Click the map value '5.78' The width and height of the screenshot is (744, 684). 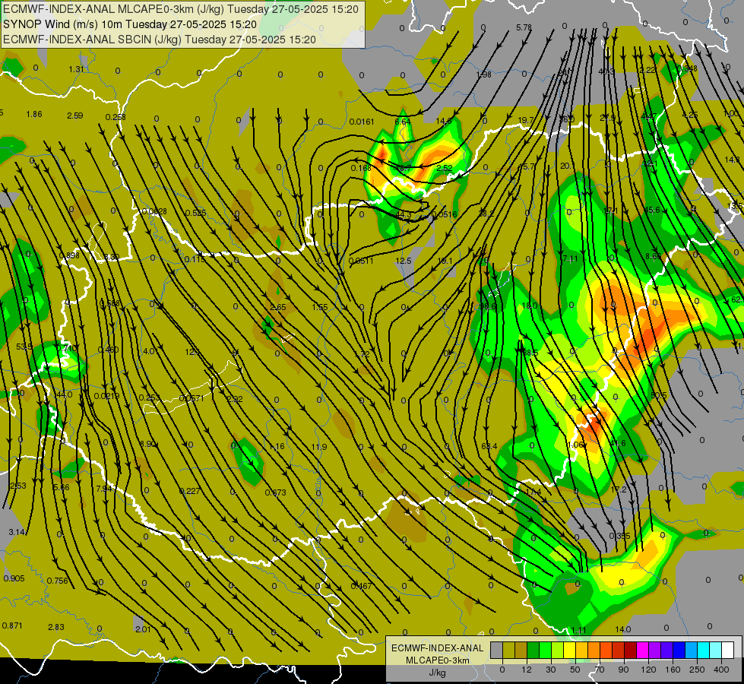pos(524,28)
